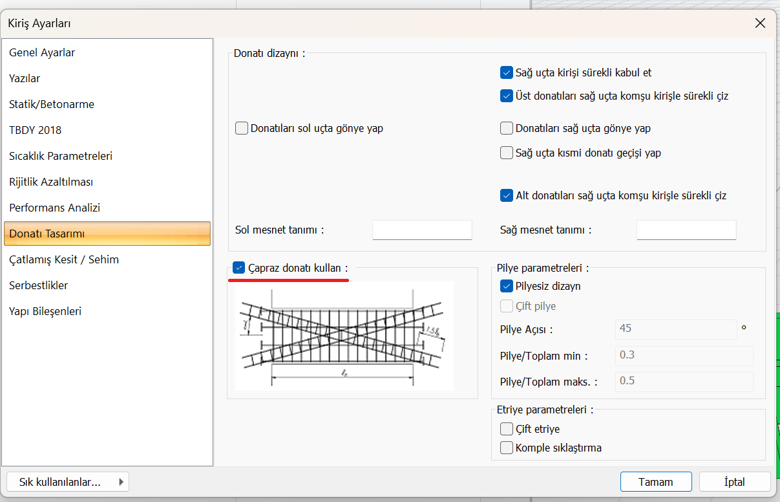Enable Donatıları sol uçta gönye yap
Image resolution: width=780 pixels, height=502 pixels.
(x=242, y=128)
